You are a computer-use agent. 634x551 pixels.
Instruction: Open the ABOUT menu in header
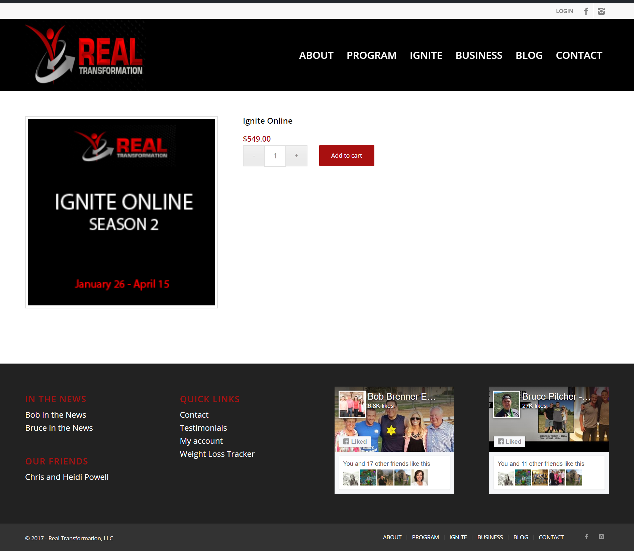pos(316,55)
